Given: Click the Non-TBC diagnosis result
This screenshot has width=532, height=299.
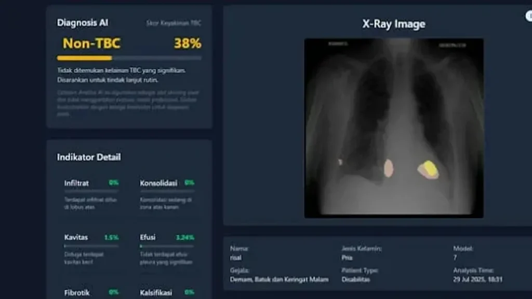Looking at the screenshot, I should pyautogui.click(x=91, y=44).
